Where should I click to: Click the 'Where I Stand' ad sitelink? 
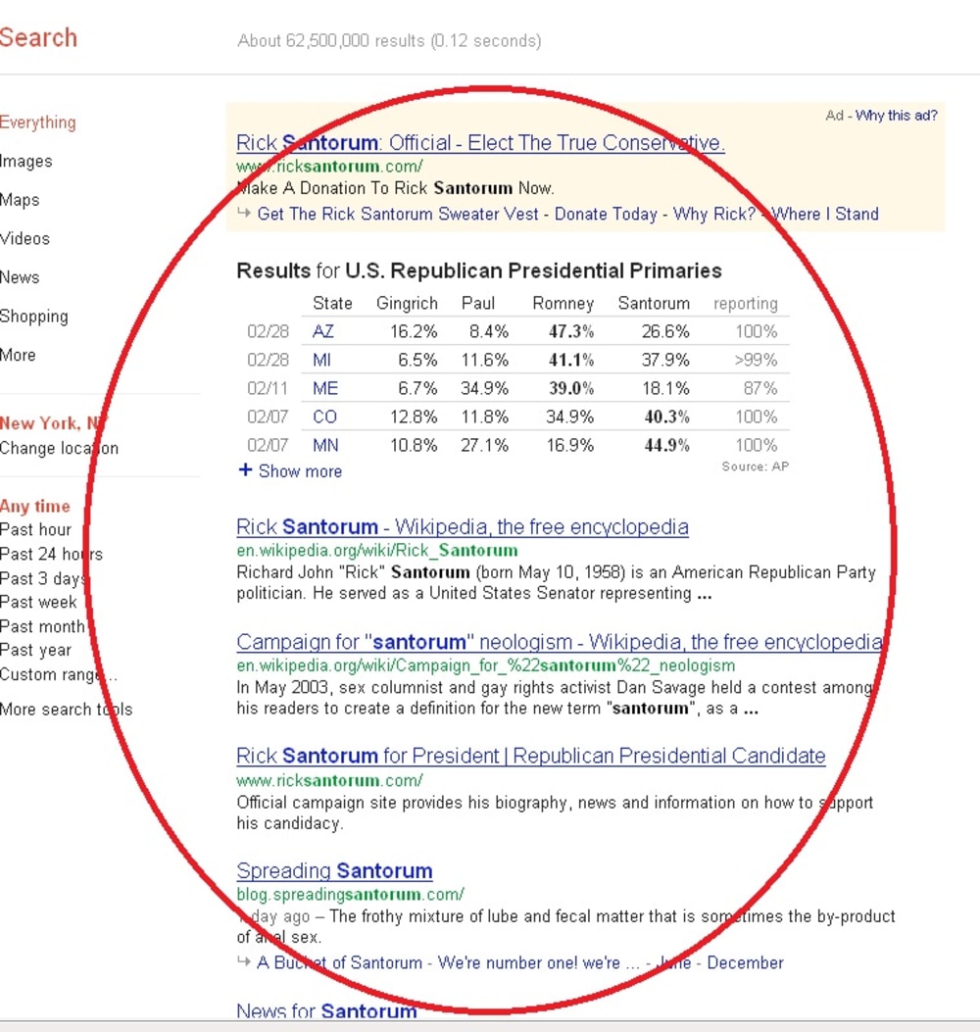(x=825, y=215)
